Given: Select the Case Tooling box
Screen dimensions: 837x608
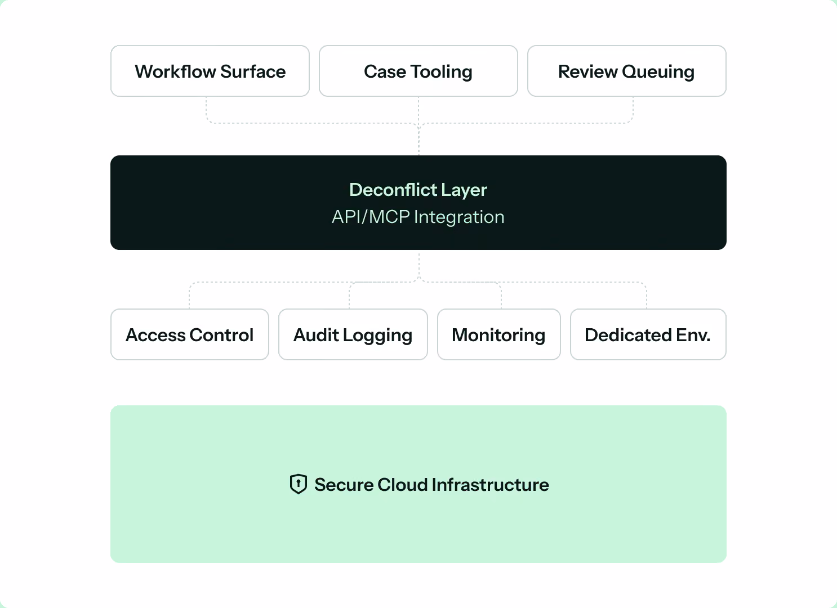Looking at the screenshot, I should pos(418,71).
